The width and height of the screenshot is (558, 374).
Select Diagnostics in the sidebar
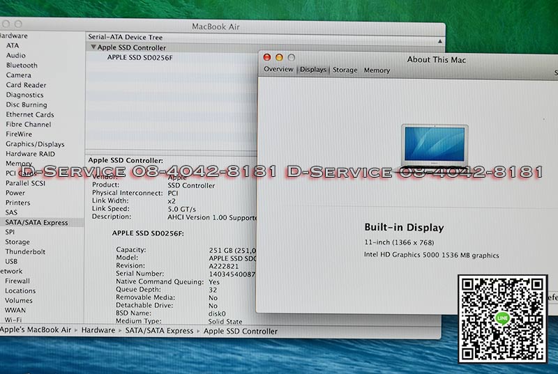pos(24,95)
